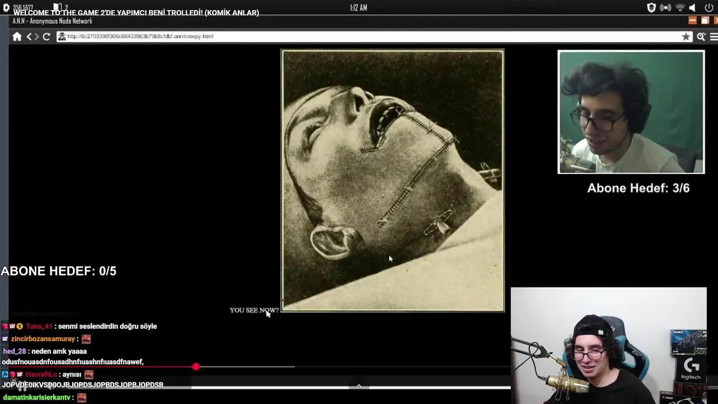The width and height of the screenshot is (718, 404).
Task: Open the motion sensor signal icon
Action: pos(666,8)
